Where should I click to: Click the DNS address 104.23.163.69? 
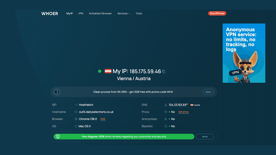pyautogui.click(x=177, y=105)
